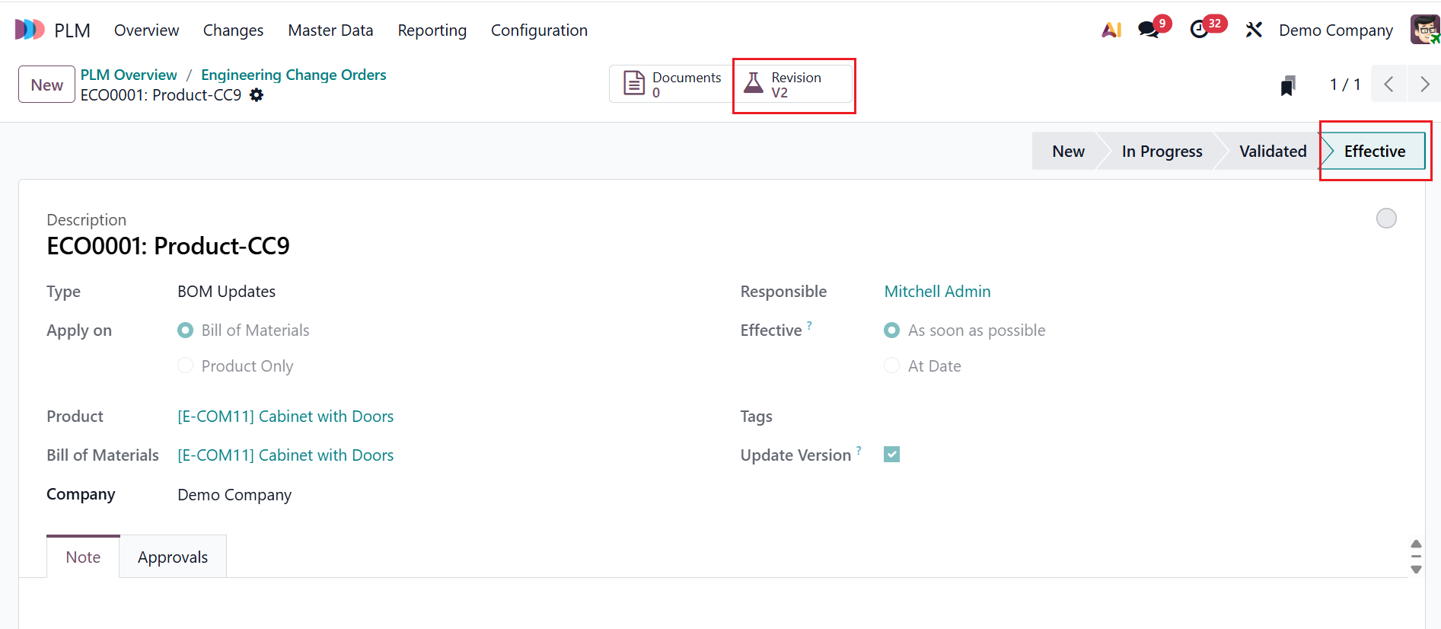Open the Master Data menu
This screenshot has height=629, width=1441.
click(330, 30)
